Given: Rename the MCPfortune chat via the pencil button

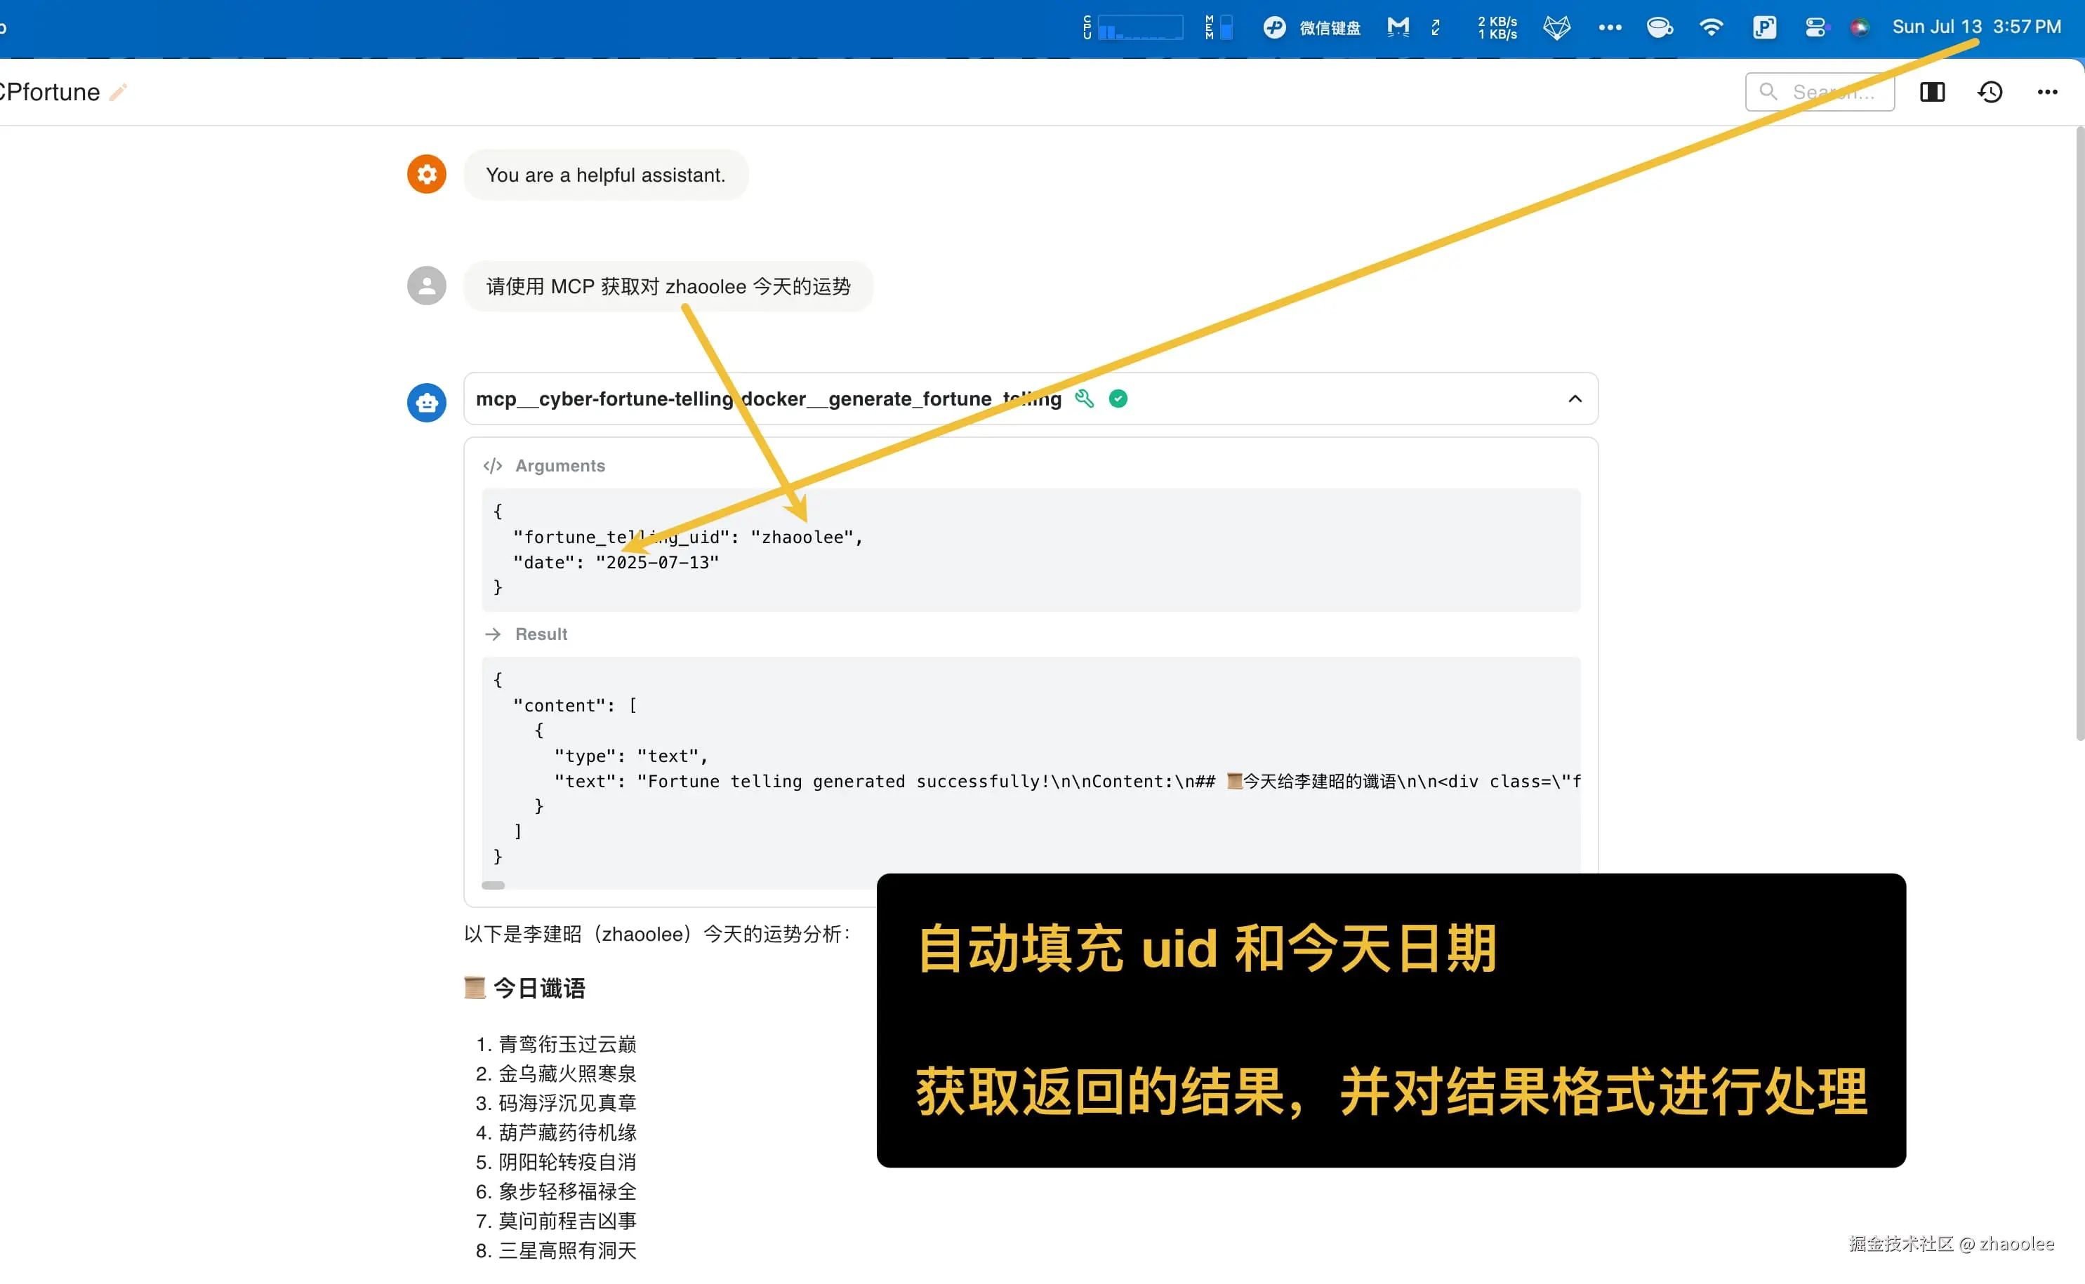Looking at the screenshot, I should (119, 91).
